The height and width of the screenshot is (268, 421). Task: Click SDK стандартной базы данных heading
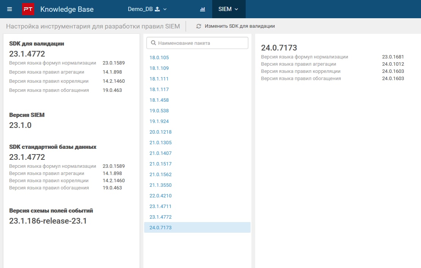pyautogui.click(x=52, y=147)
